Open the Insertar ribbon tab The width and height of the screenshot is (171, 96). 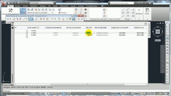point(18,6)
